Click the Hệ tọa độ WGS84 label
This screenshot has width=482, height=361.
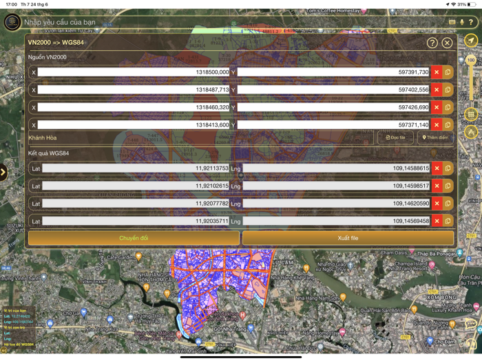[x=19, y=344]
